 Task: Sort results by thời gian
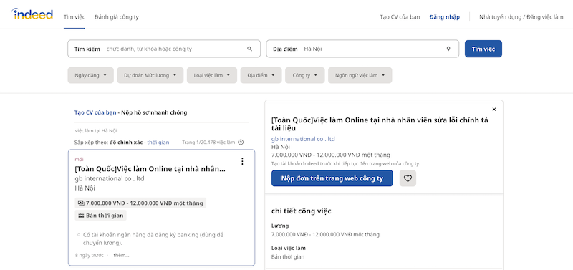tap(158, 142)
